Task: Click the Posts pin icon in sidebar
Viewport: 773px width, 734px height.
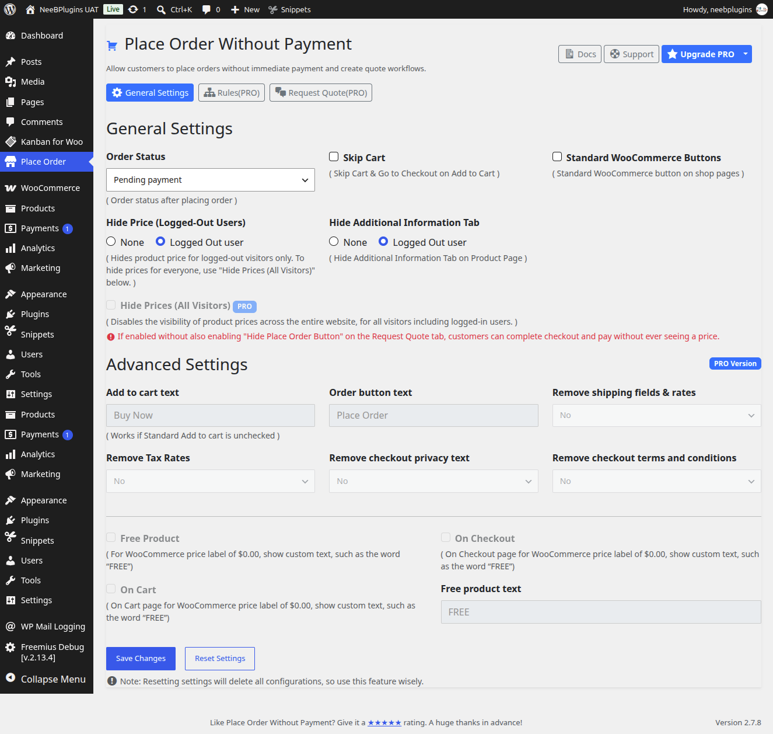Action: 11,62
